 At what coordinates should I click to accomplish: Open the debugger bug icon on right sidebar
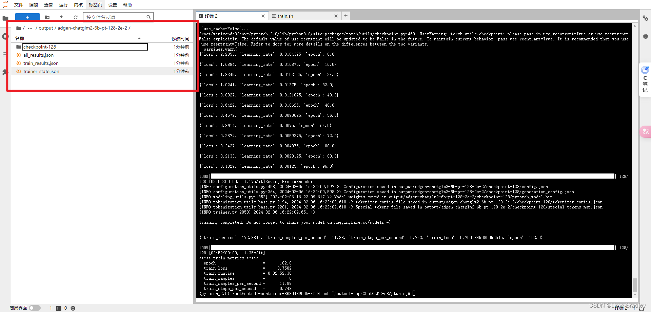coord(646,36)
